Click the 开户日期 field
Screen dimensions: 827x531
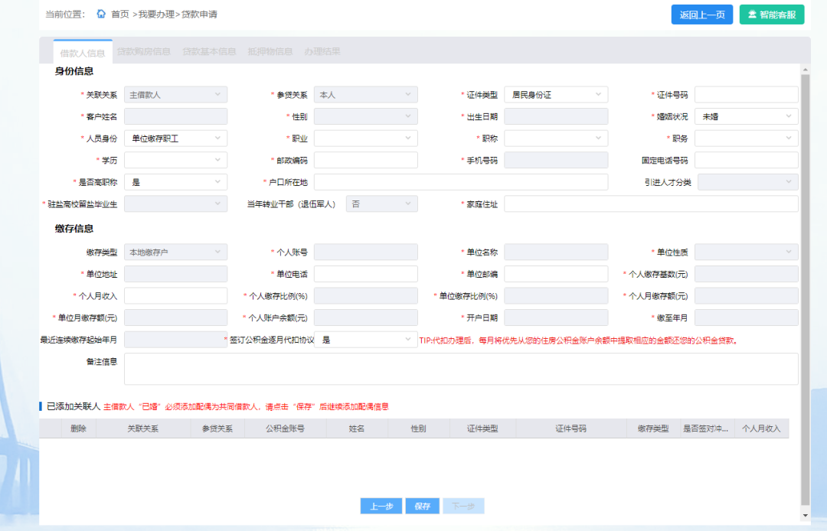click(556, 318)
